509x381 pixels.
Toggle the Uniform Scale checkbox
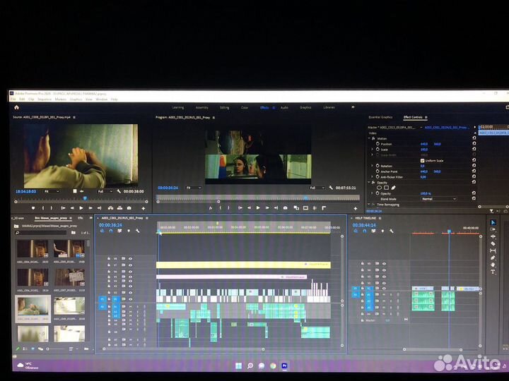point(422,160)
